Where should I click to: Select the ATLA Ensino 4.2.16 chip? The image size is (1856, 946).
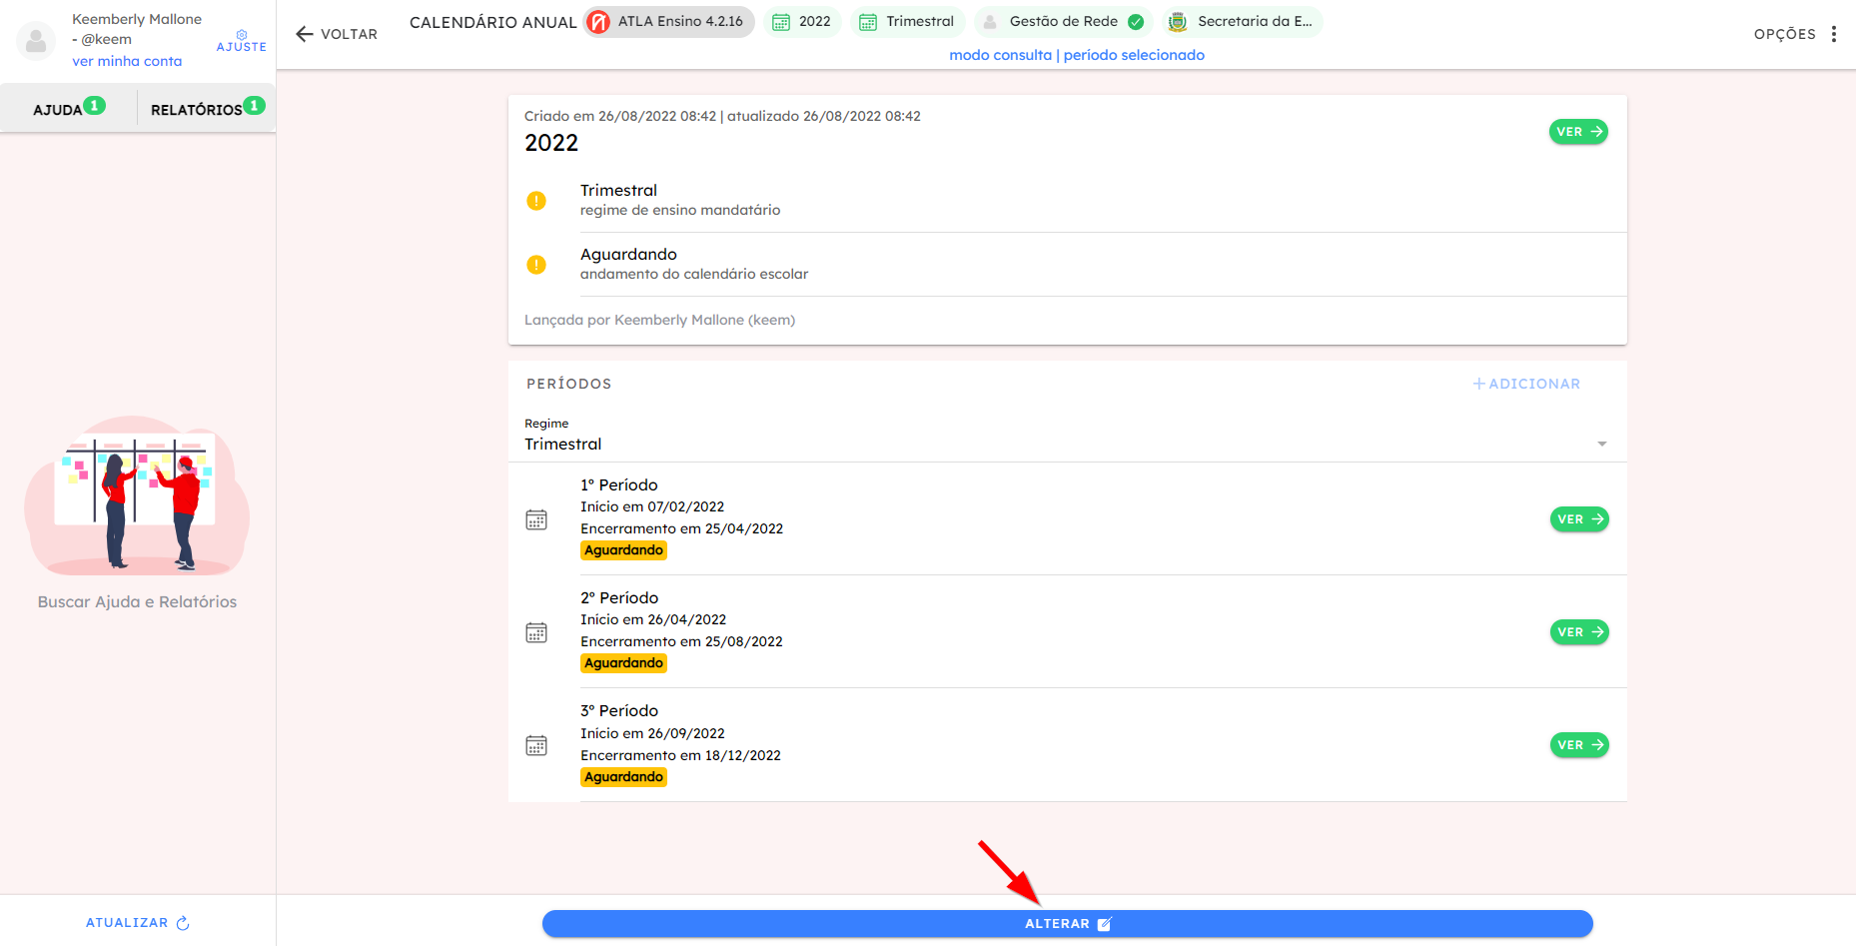[x=669, y=22]
